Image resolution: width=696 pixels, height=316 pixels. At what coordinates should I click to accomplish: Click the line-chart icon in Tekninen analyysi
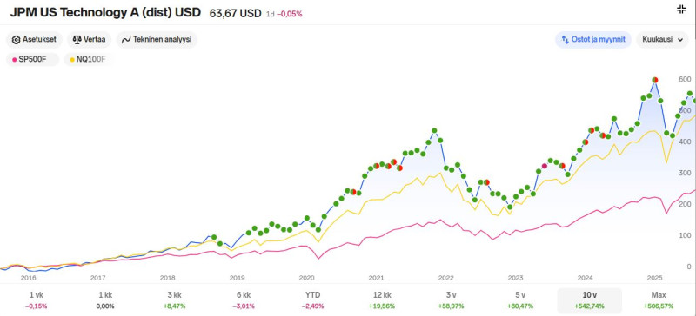[x=126, y=39]
